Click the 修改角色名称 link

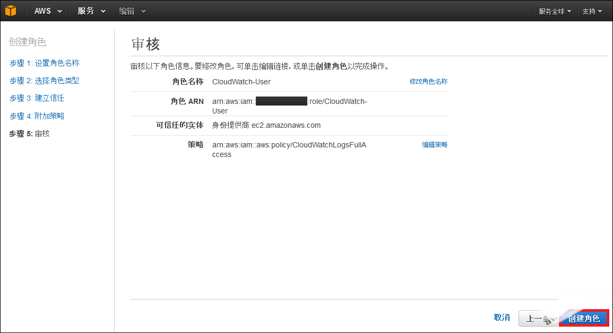click(x=428, y=81)
